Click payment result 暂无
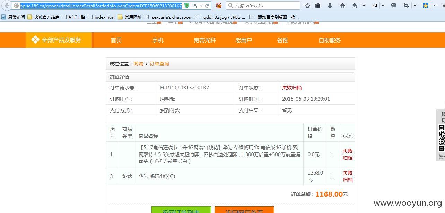Image resolution: width=445 pixels, height=213 pixels. [287, 110]
